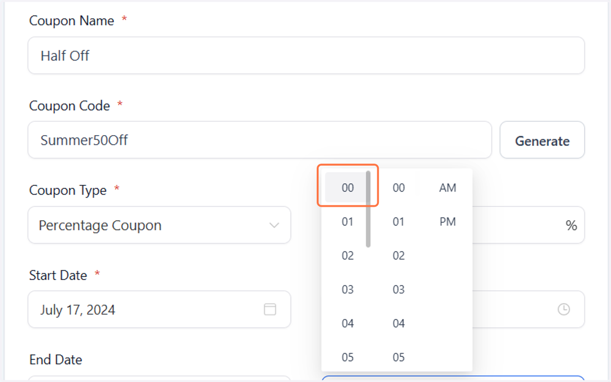Choose minute 05 in minutes column

[399, 357]
